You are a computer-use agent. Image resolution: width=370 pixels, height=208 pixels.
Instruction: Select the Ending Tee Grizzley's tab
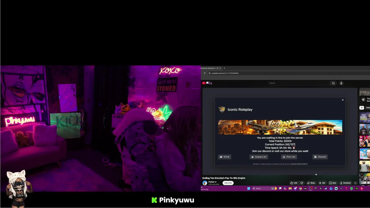(x=208, y=68)
